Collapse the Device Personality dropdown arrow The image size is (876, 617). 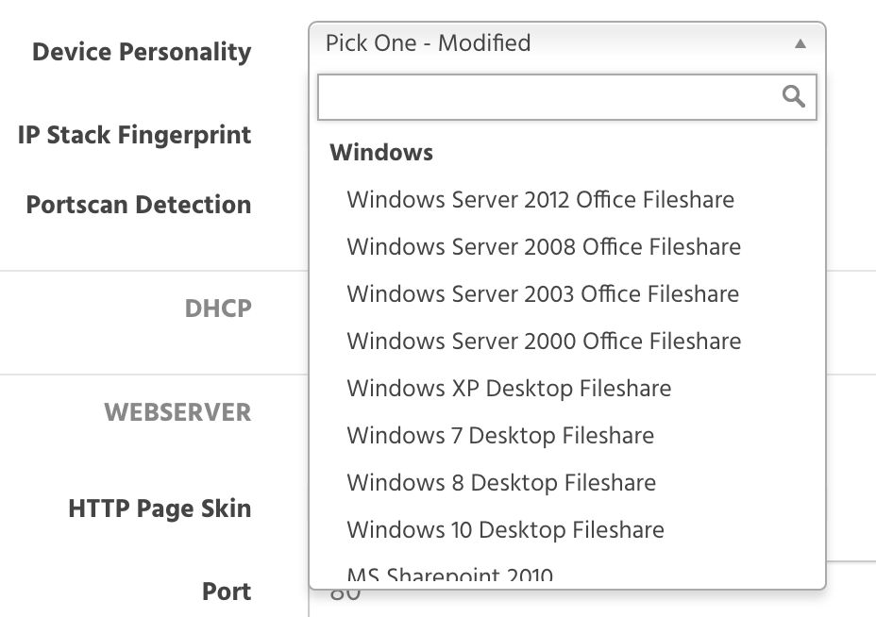click(x=800, y=43)
